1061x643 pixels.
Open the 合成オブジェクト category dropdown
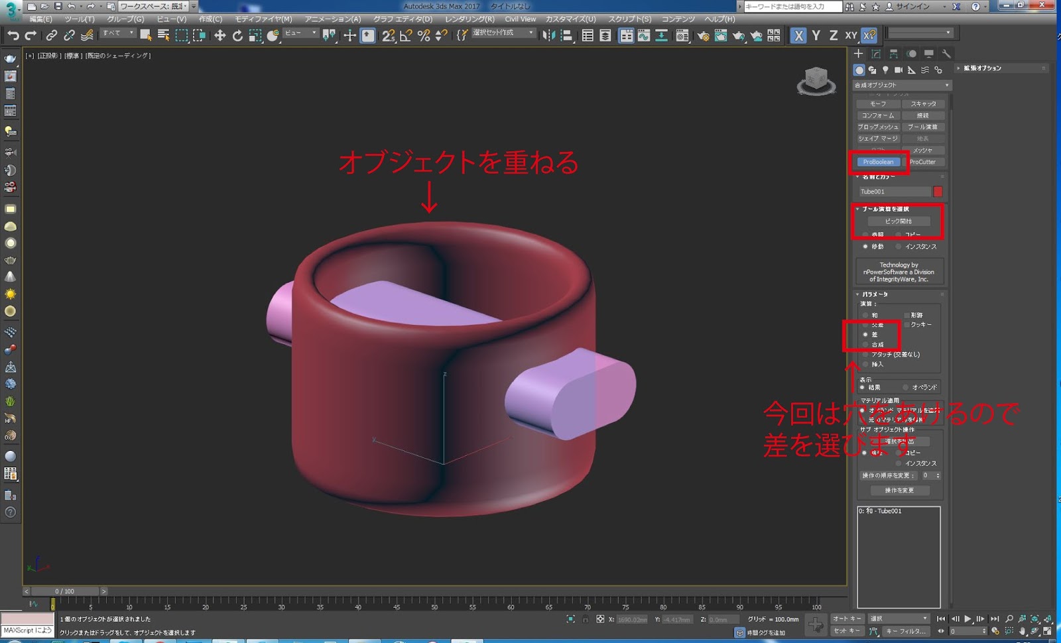[x=902, y=86]
